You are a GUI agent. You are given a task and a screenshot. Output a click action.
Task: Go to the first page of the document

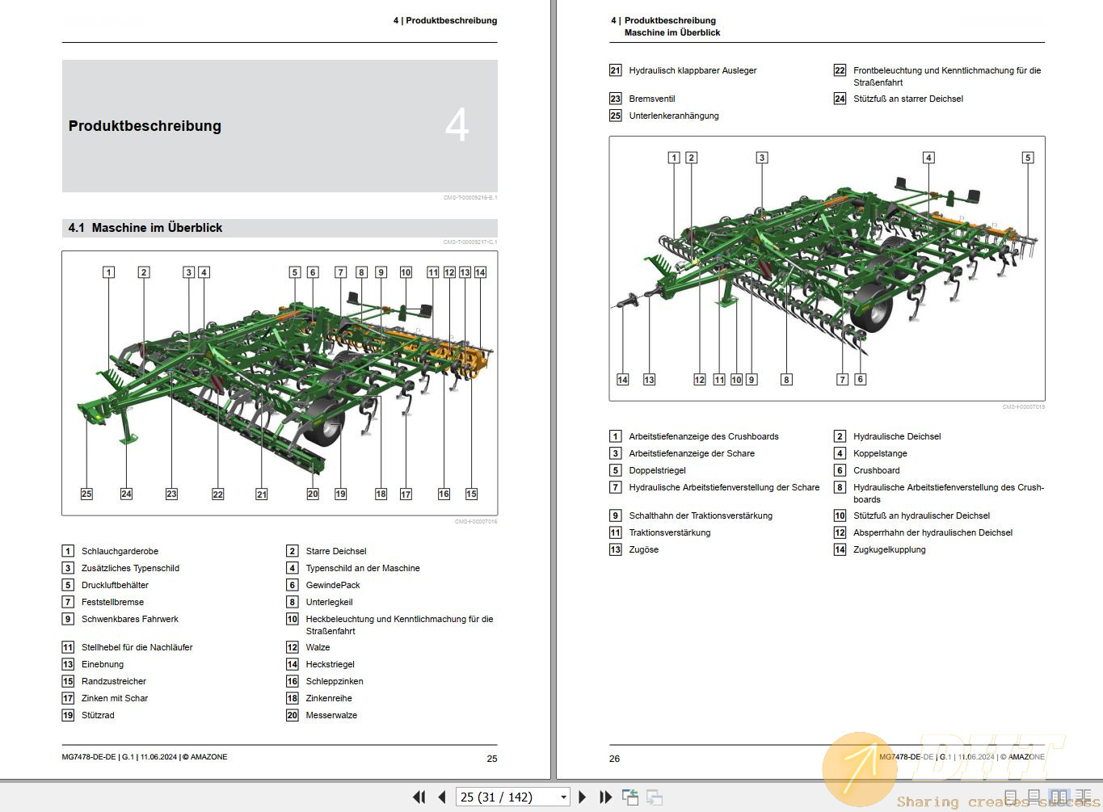(x=419, y=797)
